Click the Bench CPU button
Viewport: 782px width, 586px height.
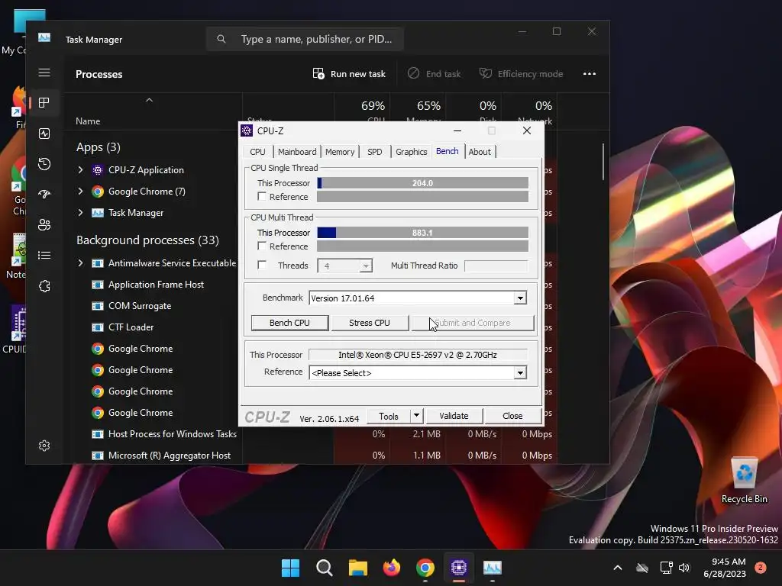(289, 323)
